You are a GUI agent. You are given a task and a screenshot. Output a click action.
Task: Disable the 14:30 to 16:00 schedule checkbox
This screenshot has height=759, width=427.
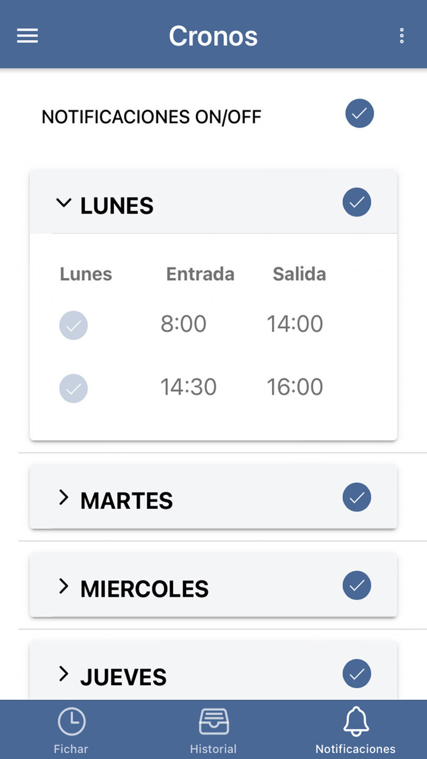(x=73, y=389)
